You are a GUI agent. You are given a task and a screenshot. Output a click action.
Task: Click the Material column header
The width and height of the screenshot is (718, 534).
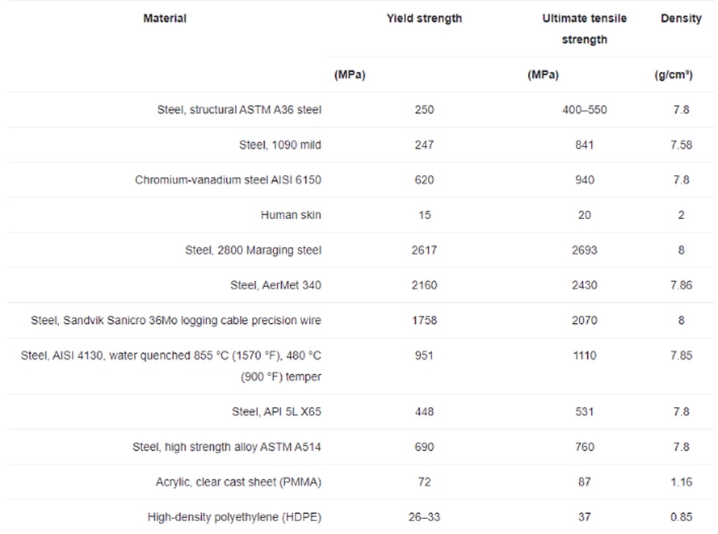tap(165, 18)
